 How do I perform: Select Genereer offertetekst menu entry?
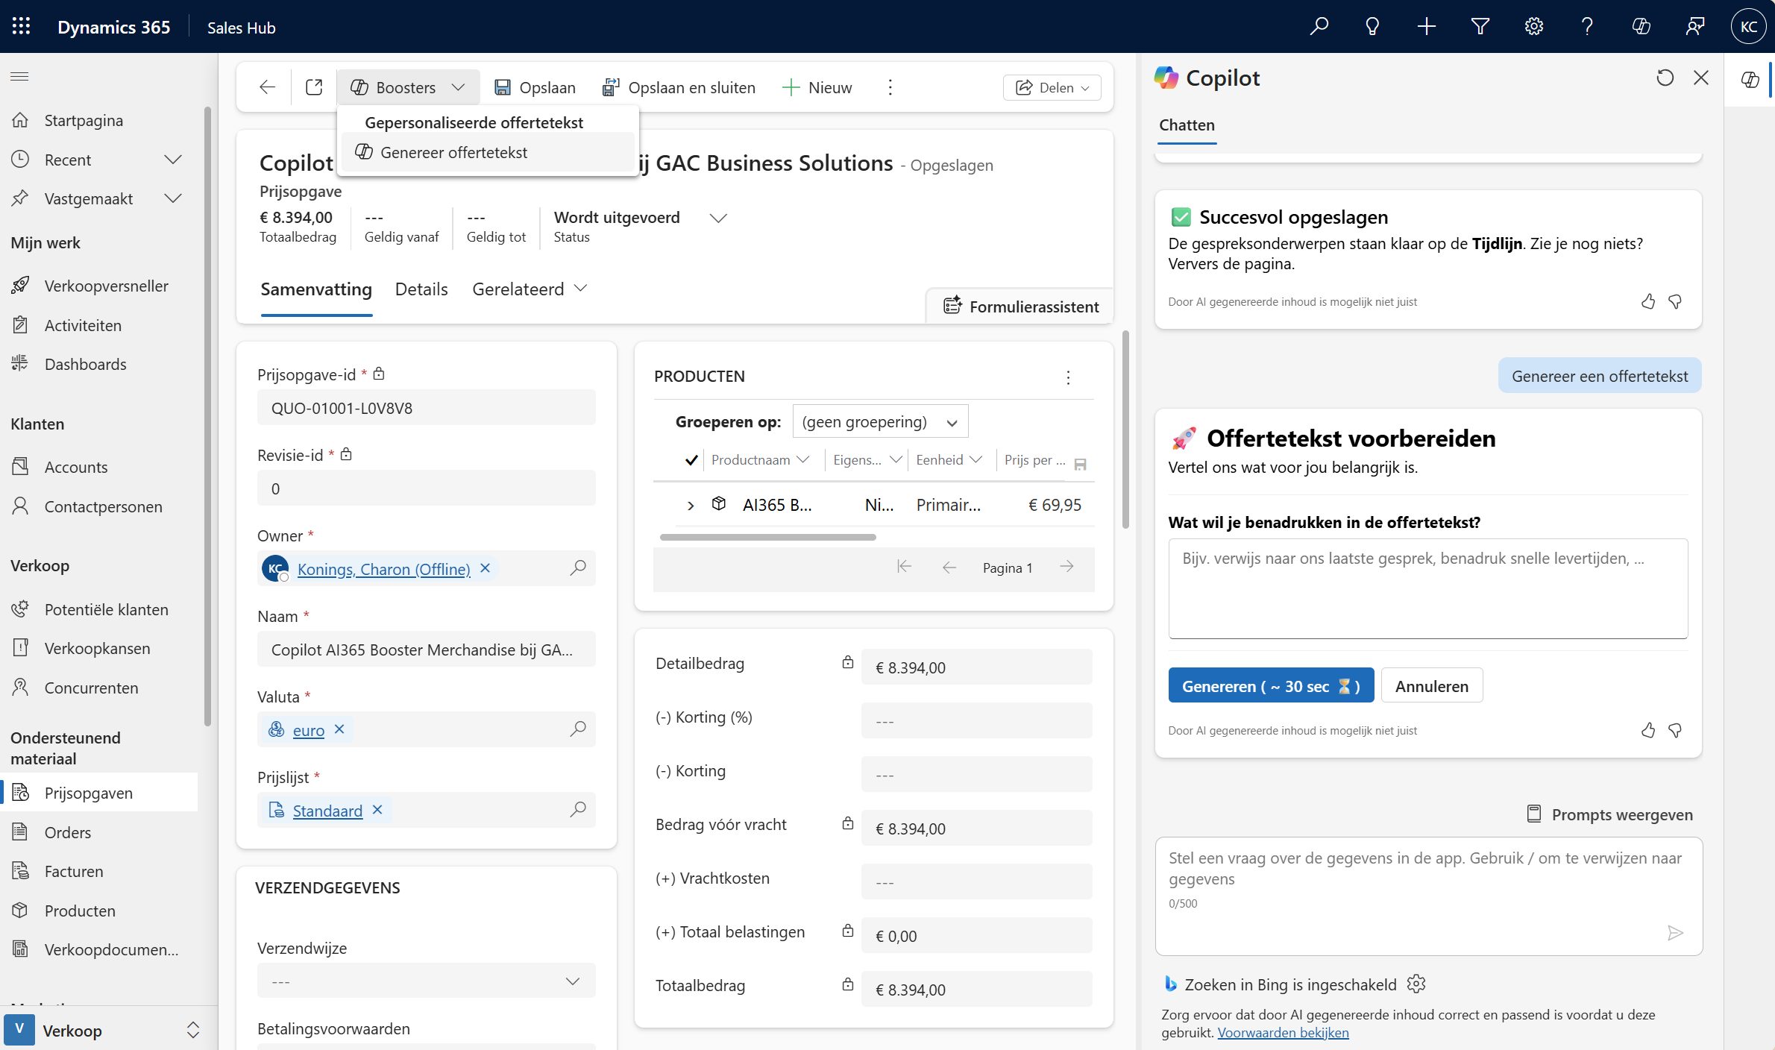(x=453, y=152)
